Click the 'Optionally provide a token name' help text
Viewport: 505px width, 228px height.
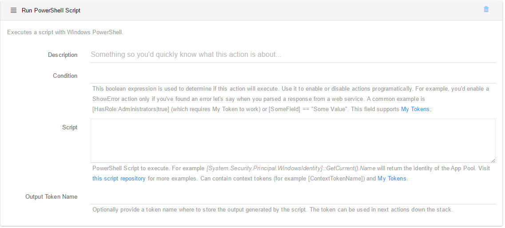[x=272, y=210]
